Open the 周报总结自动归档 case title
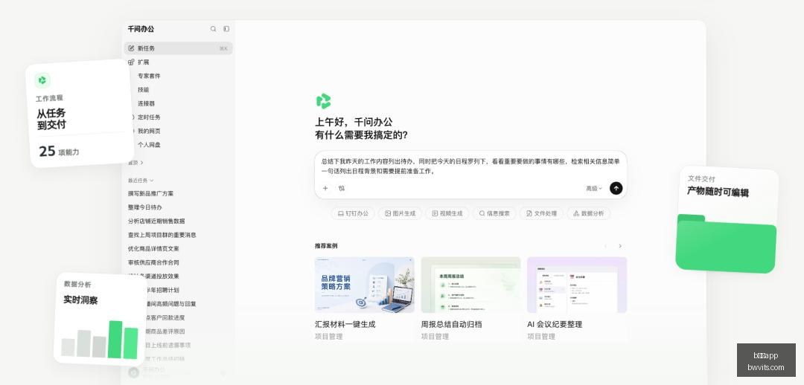This screenshot has height=385, width=804. pyautogui.click(x=451, y=325)
